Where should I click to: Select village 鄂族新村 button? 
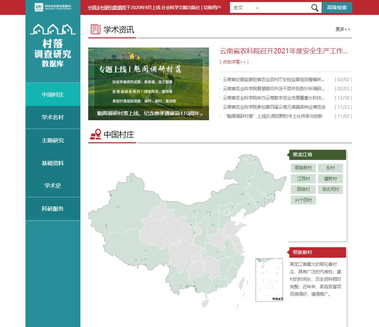click(x=303, y=168)
